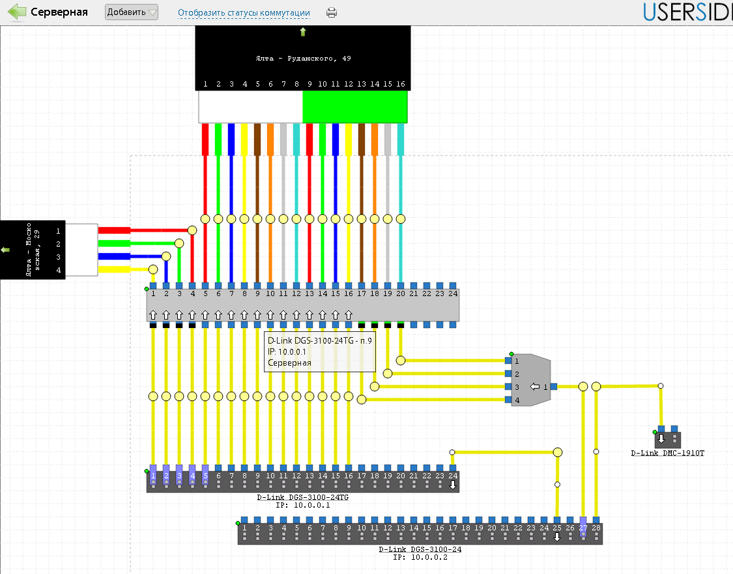Click the arrow icon on the 4-port splitter
Viewport: 733px width, 574px height.
coord(536,387)
